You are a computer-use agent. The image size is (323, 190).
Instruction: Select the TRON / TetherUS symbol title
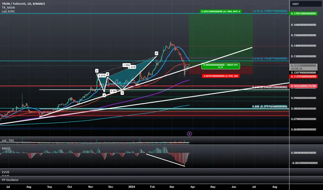[x=24, y=4]
